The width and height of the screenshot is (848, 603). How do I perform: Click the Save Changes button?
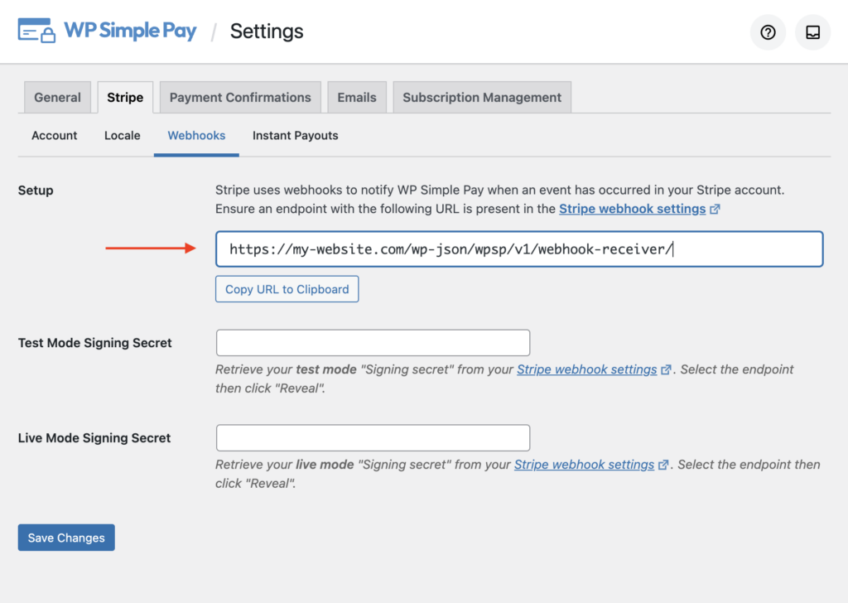click(x=66, y=538)
